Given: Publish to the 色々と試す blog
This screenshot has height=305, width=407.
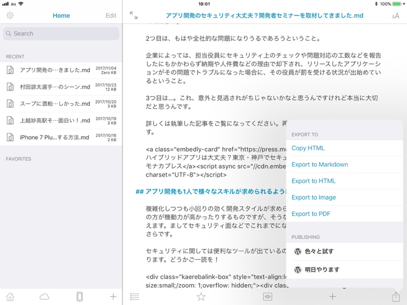Looking at the screenshot, I should [345, 251].
